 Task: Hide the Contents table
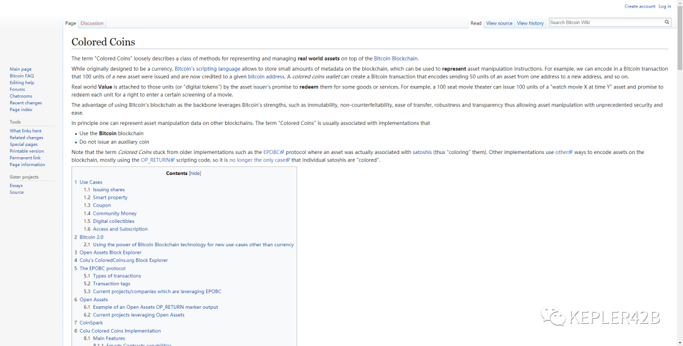195,173
